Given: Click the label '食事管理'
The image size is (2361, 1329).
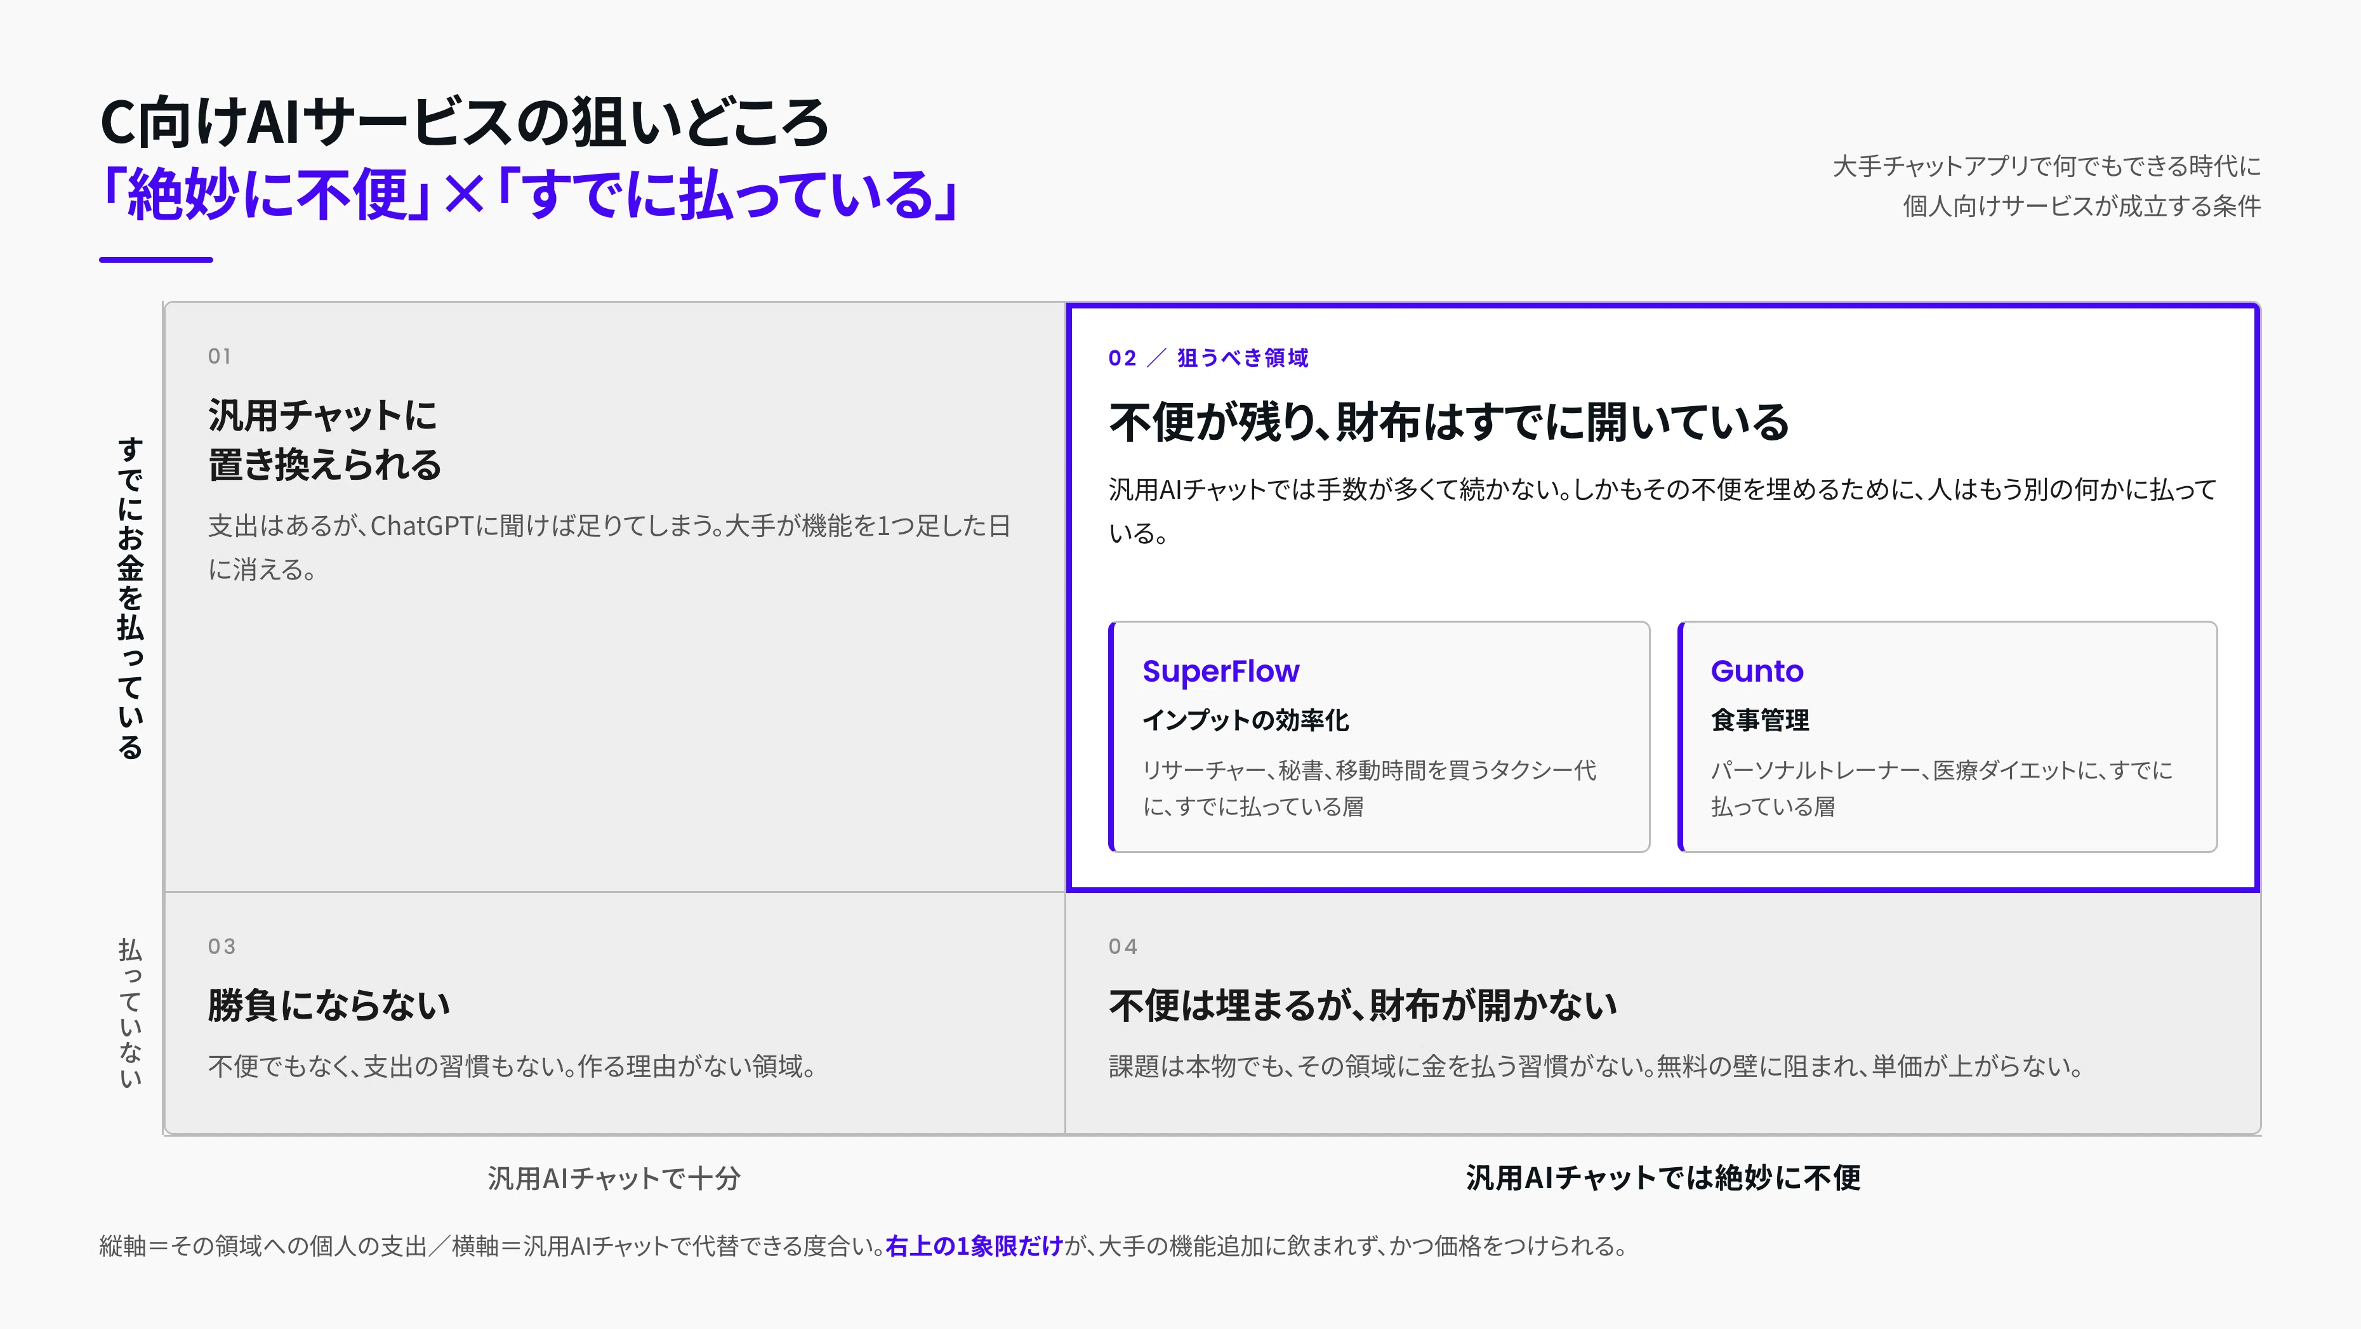Looking at the screenshot, I should 1760,720.
